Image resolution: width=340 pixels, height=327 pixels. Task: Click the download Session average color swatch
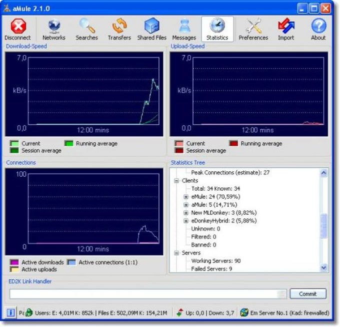[x=14, y=150]
